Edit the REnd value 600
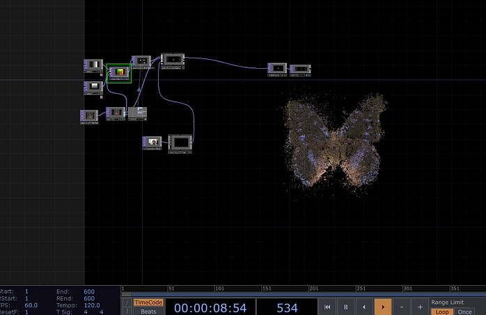 coord(89,298)
